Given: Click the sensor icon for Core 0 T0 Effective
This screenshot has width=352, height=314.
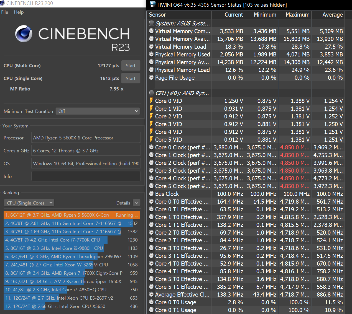Looking at the screenshot, I should point(151,201).
